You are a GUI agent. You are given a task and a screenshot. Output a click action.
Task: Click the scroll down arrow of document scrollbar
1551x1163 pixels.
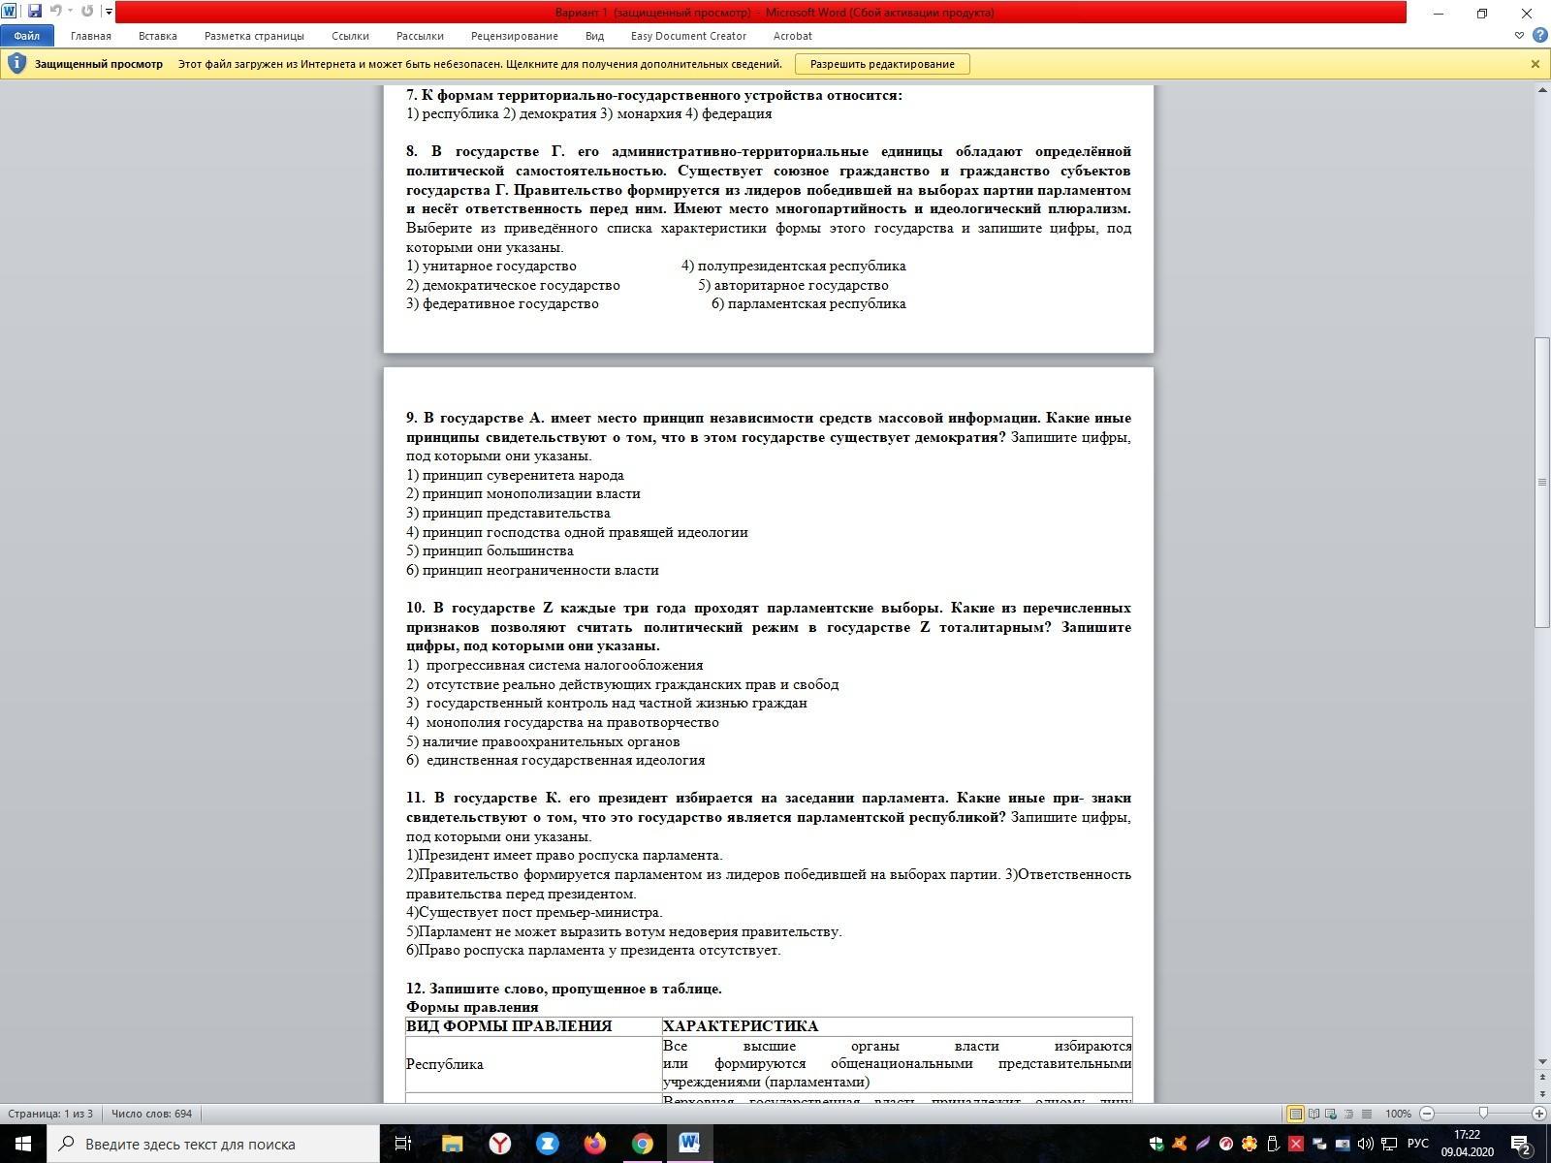(1542, 1062)
